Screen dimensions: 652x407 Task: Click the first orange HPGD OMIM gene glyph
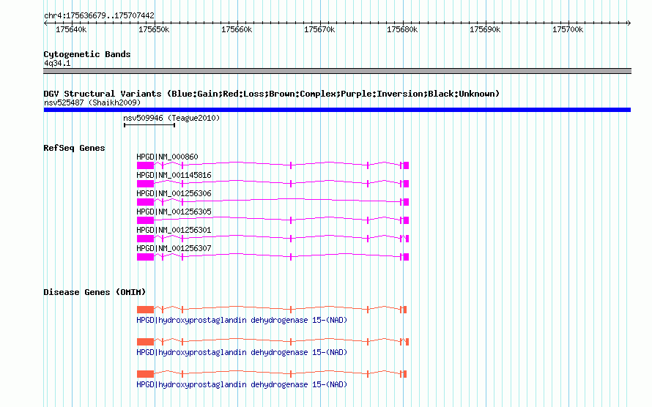[x=272, y=310]
